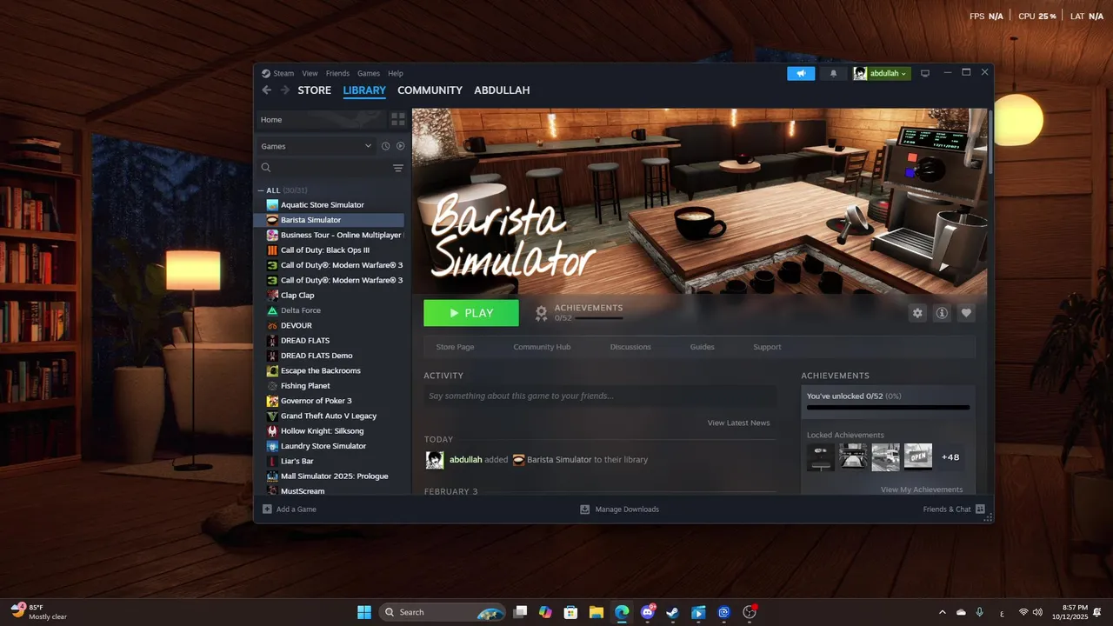Open Microsoft Store from the taskbar
This screenshot has height=626, width=1113.
(570, 612)
